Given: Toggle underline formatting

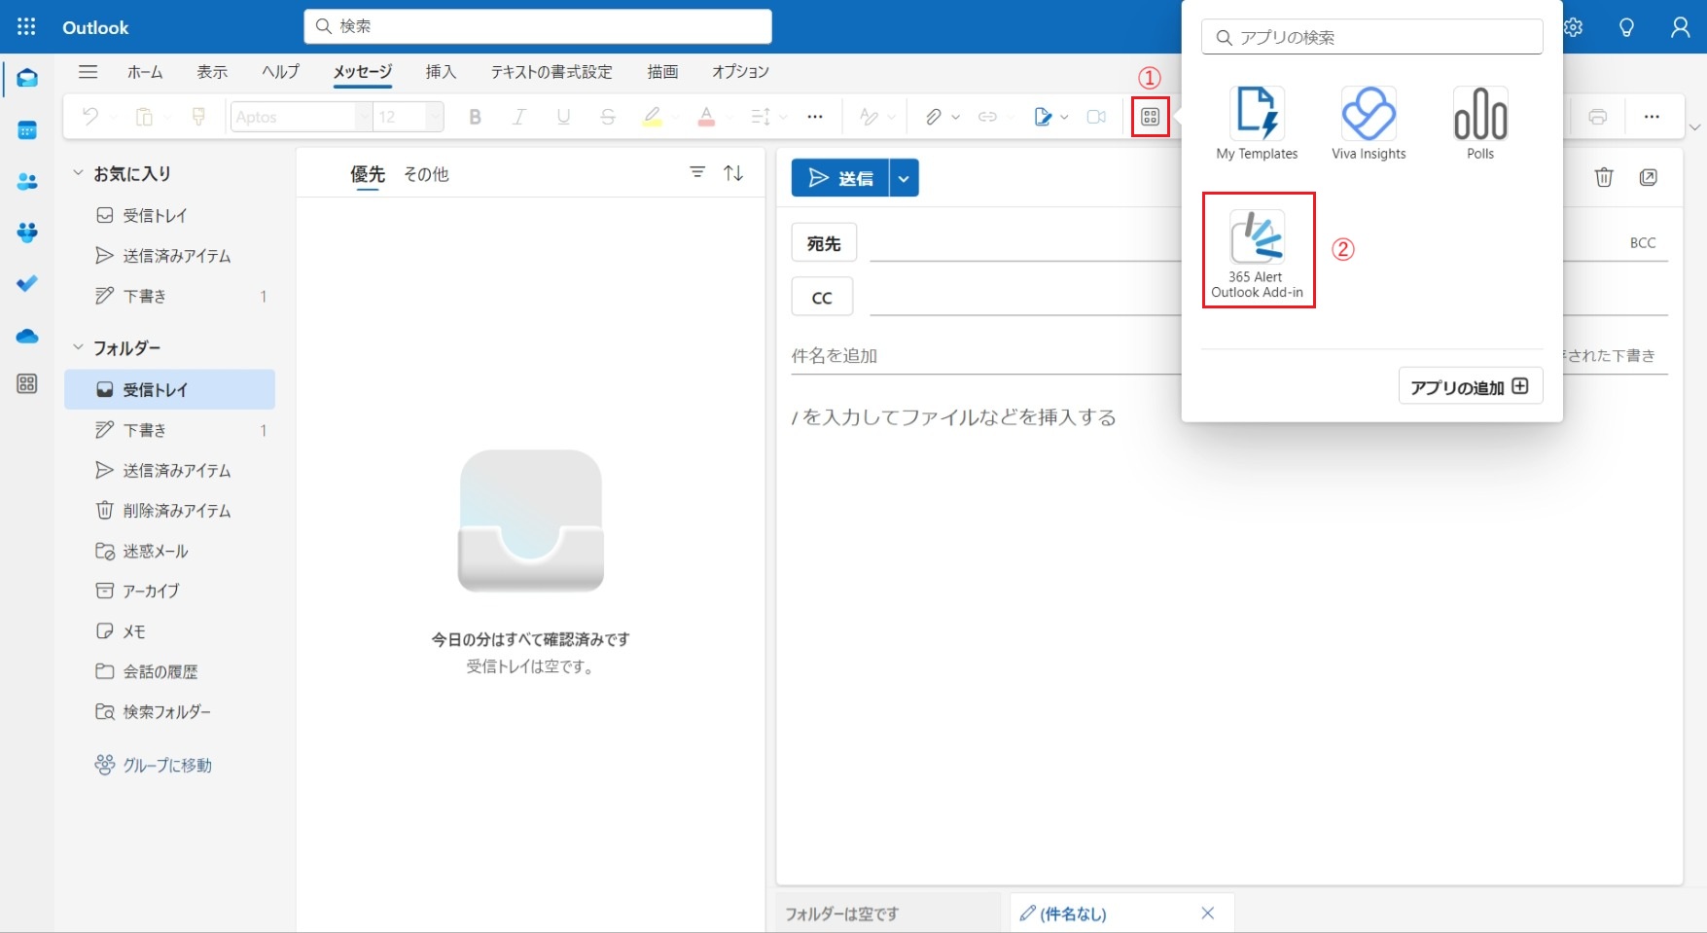Looking at the screenshot, I should tap(563, 118).
